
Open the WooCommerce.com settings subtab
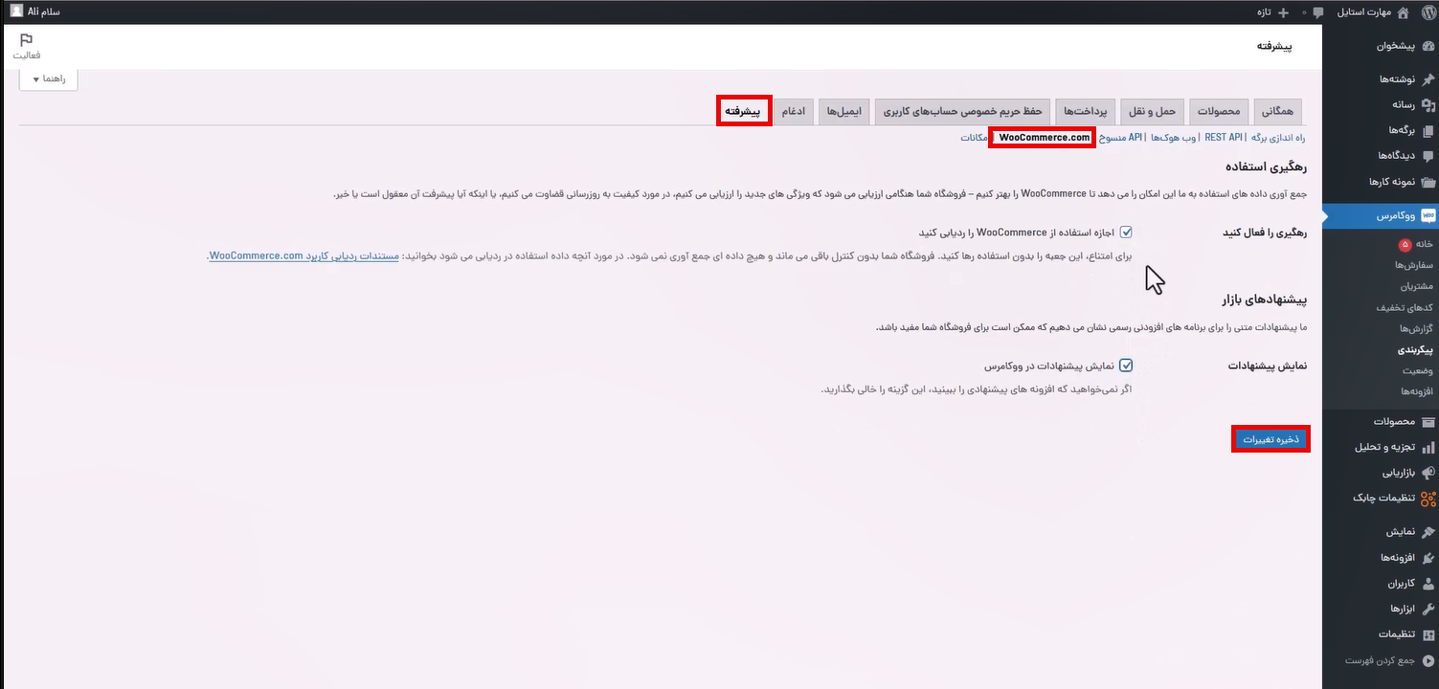[x=1042, y=137]
